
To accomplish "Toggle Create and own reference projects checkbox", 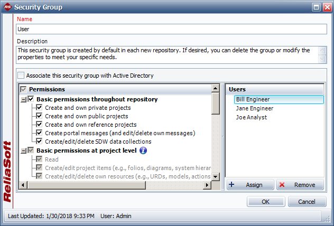I will tap(39, 125).
